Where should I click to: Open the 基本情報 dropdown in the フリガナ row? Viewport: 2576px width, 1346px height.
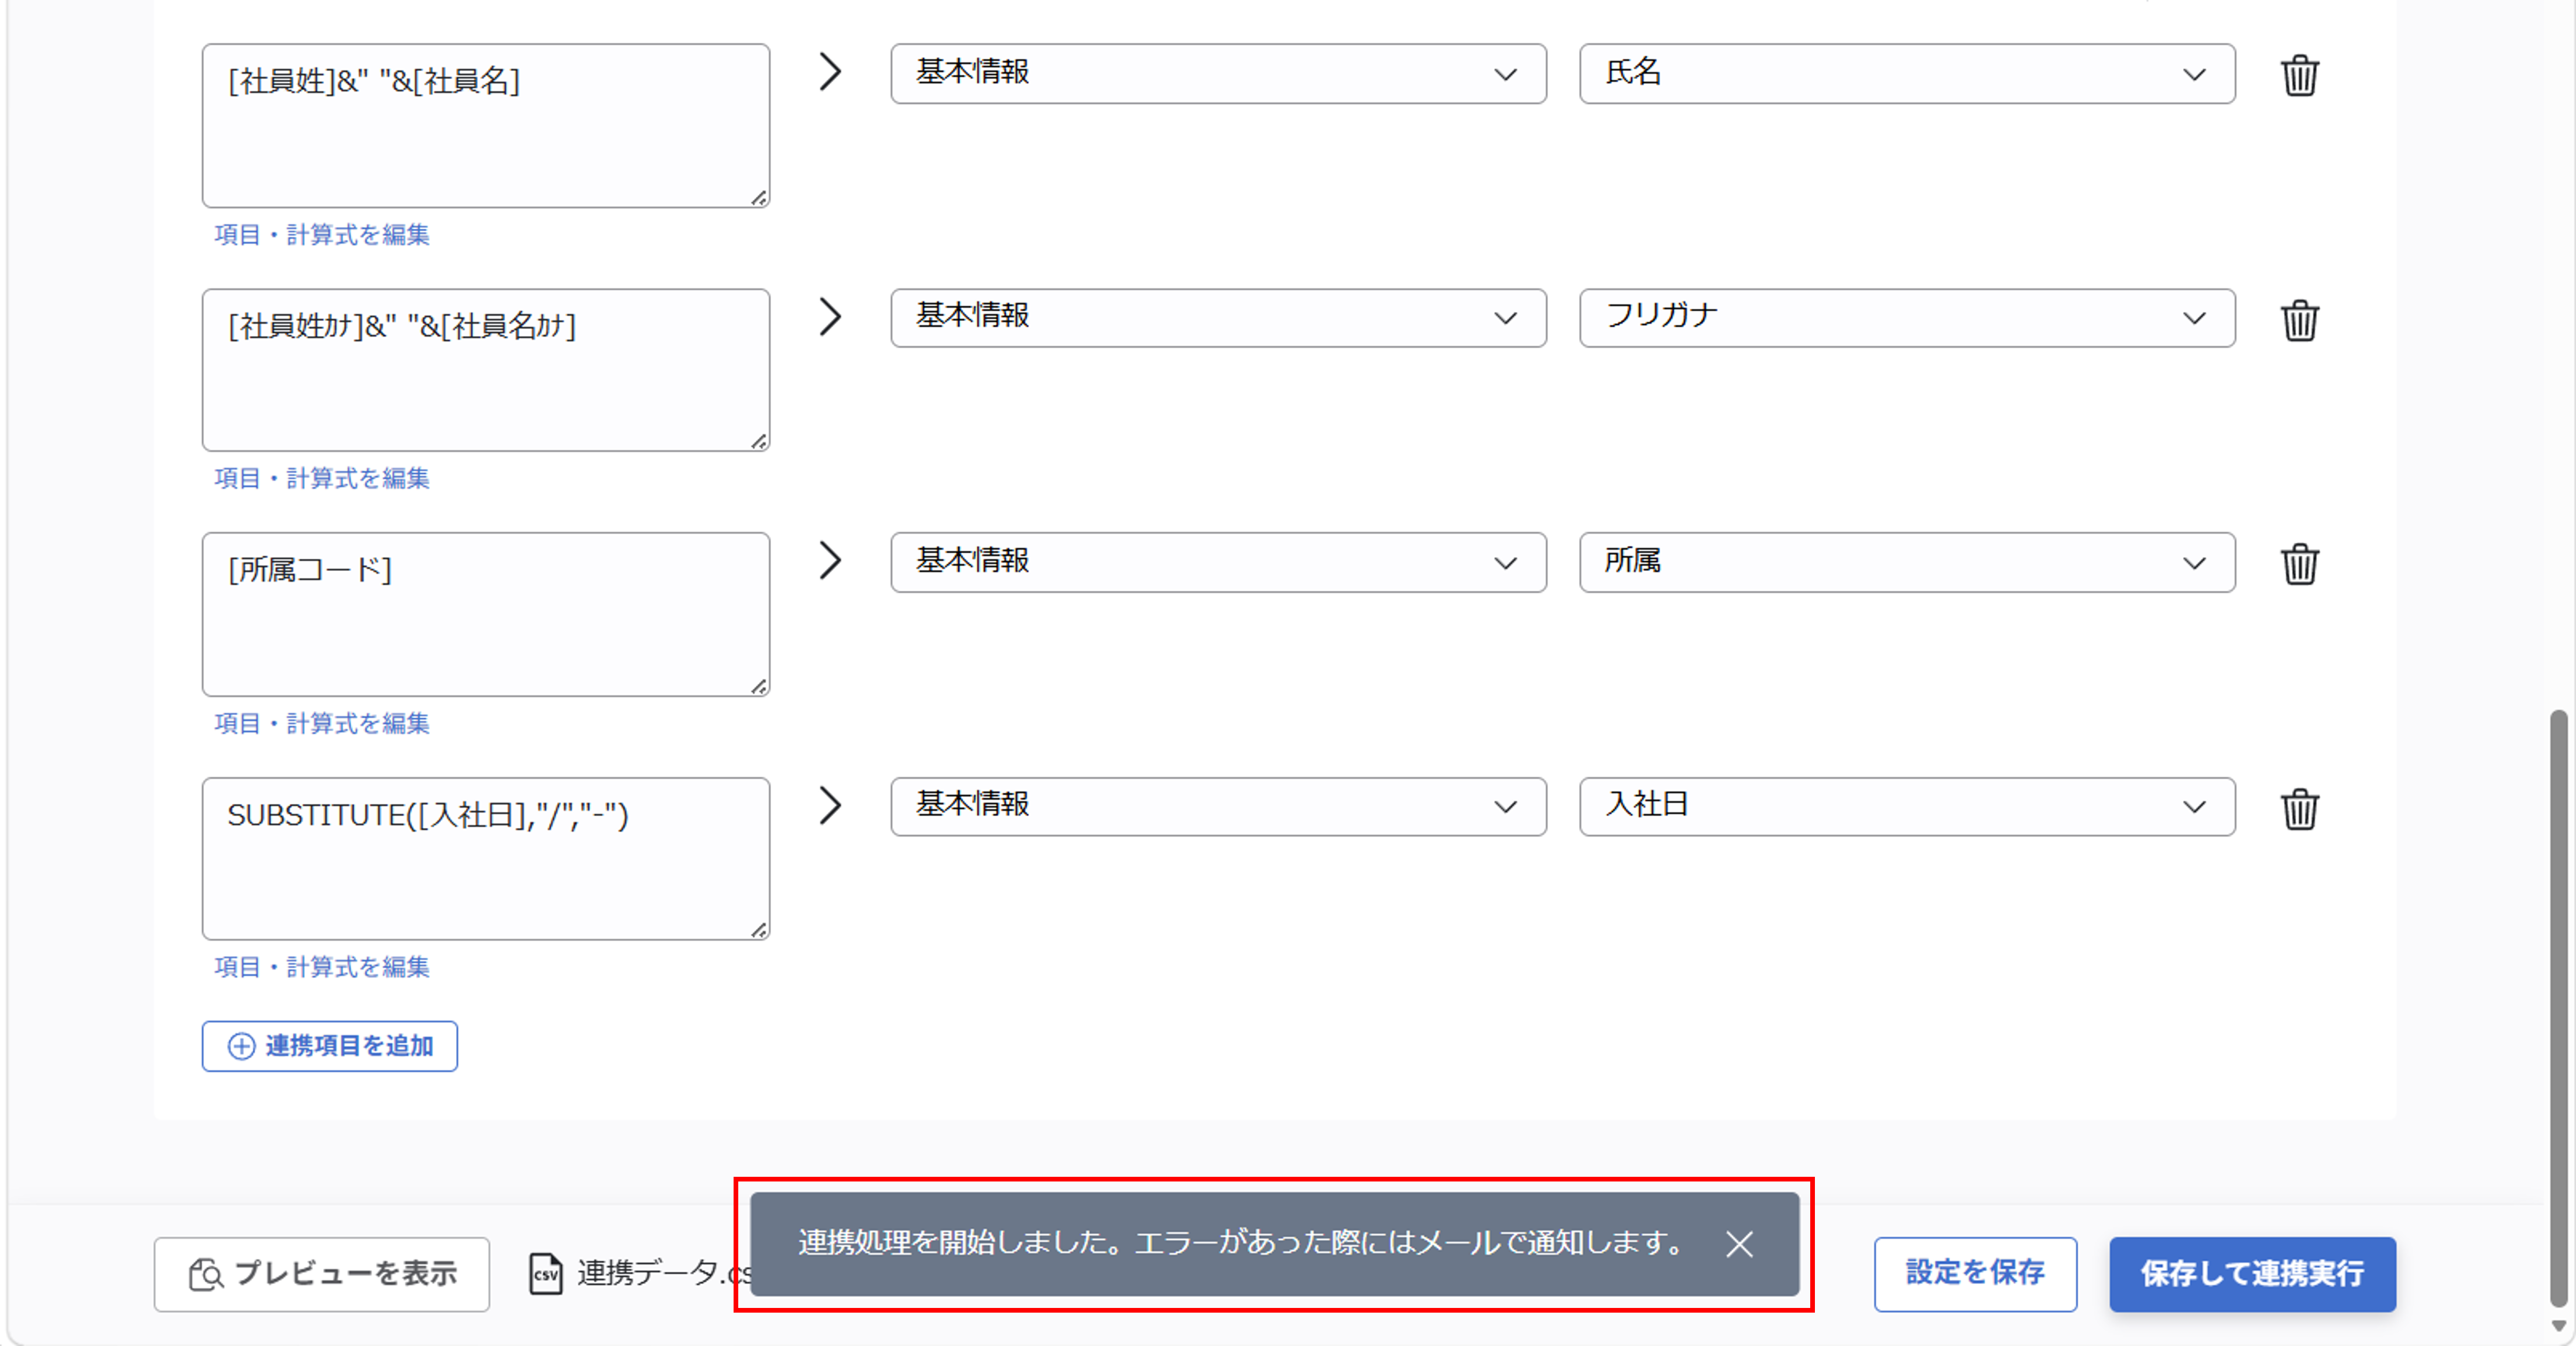click(1218, 318)
